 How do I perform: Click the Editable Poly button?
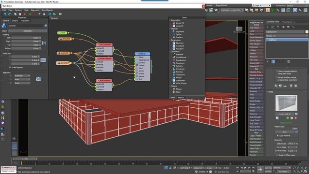[256, 72]
